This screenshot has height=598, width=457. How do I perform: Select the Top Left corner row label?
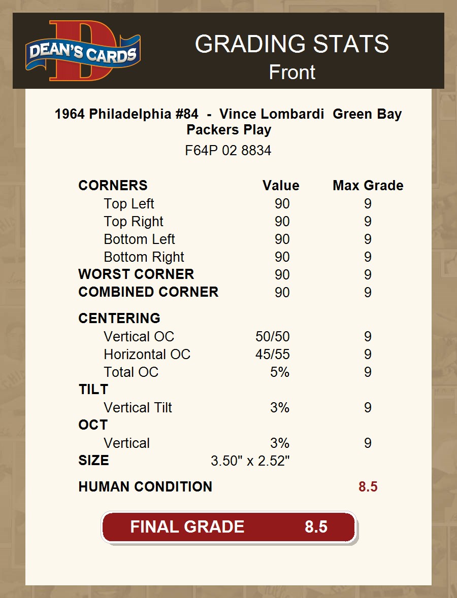pyautogui.click(x=128, y=204)
